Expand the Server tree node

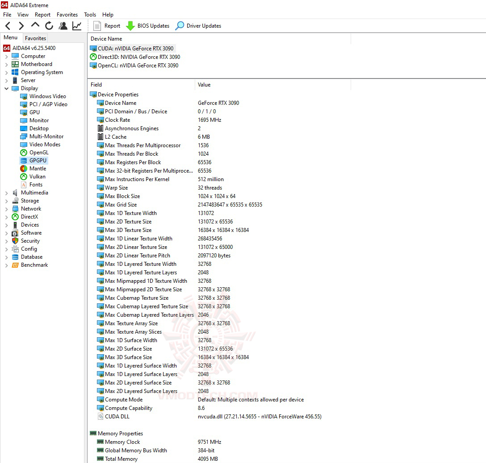(x=7, y=80)
